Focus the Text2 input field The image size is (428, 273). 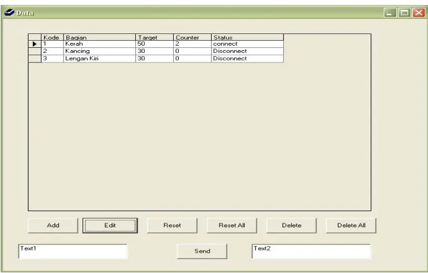coord(311,251)
